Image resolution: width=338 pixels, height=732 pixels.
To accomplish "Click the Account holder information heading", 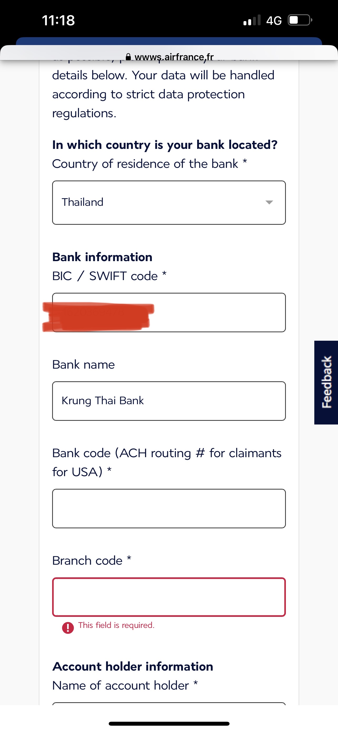I will 133,667.
